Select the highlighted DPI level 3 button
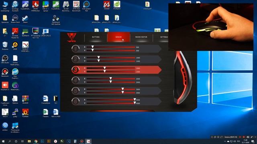The width and height of the screenshot is (257, 144). point(75,70)
